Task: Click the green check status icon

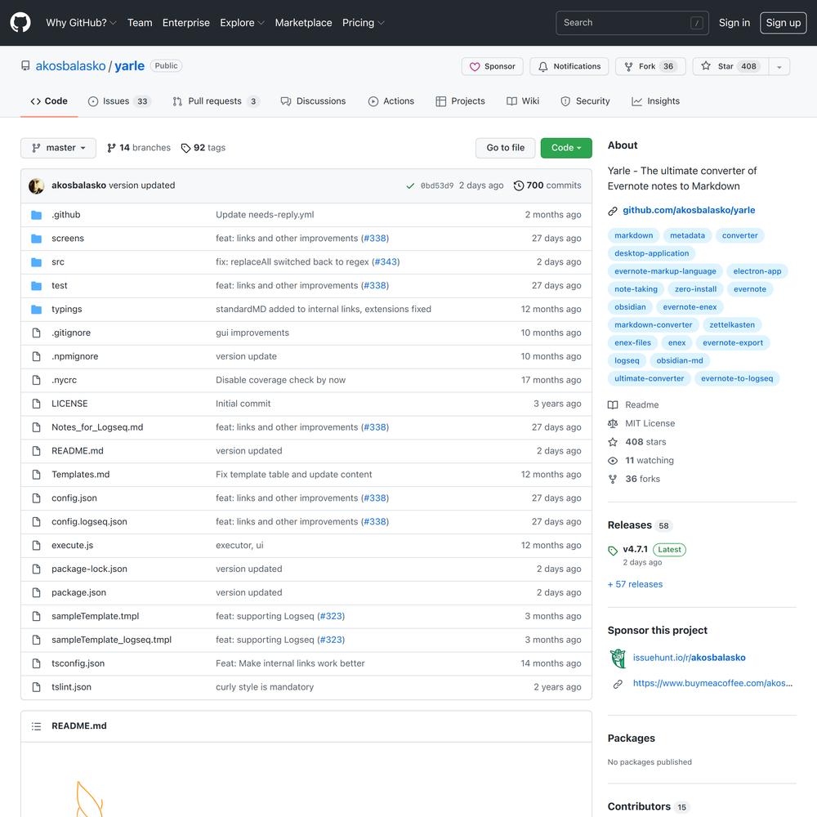Action: pyautogui.click(x=410, y=185)
